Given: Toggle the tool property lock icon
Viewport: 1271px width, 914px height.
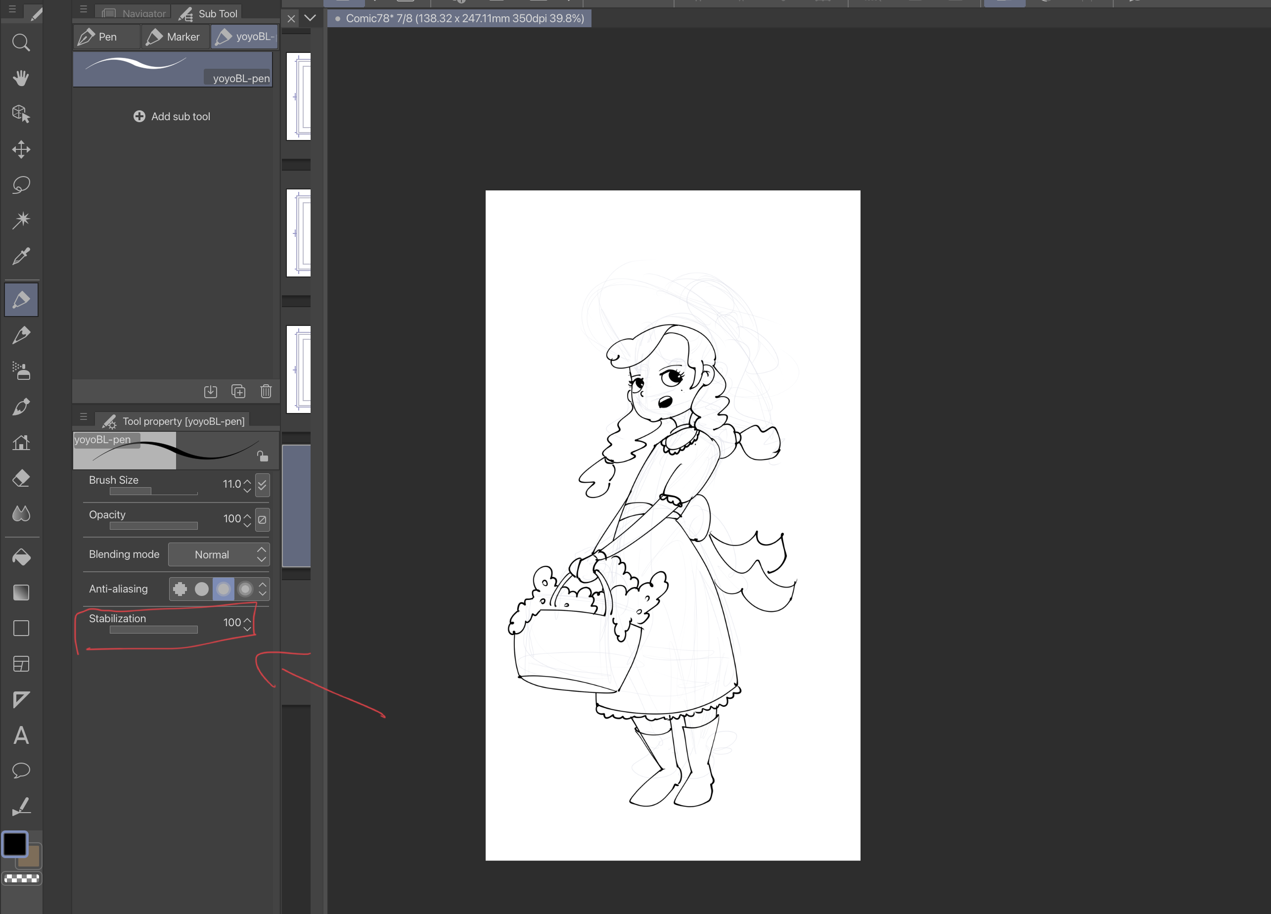Looking at the screenshot, I should 262,456.
